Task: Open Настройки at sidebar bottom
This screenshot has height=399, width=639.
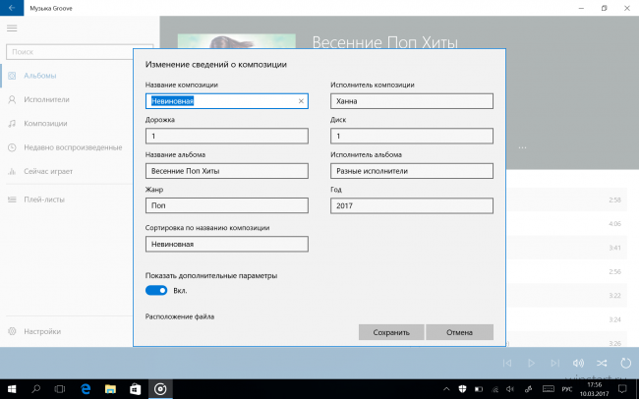Action: [42, 331]
